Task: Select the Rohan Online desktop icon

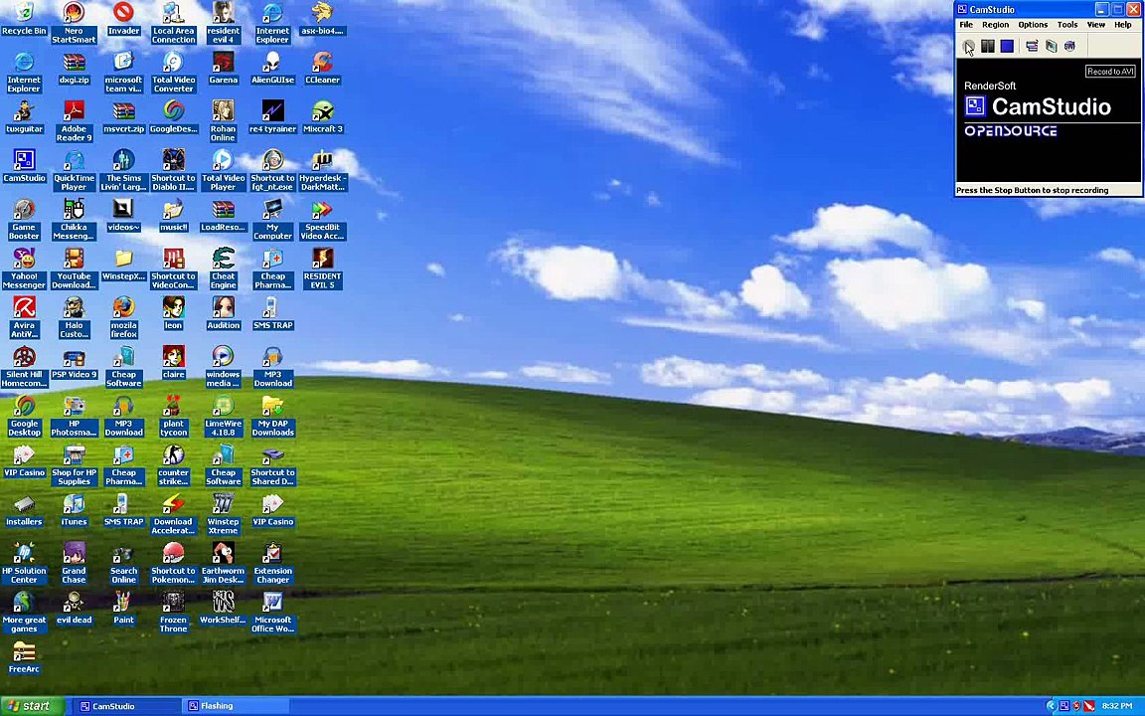Action: point(223,120)
